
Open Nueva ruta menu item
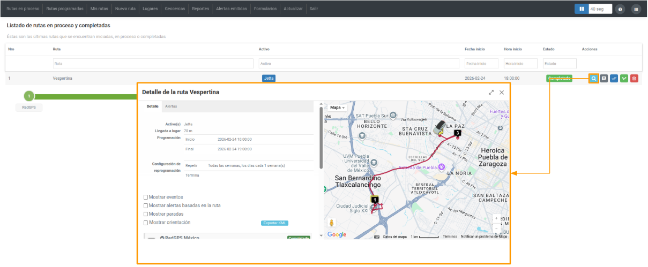[125, 9]
